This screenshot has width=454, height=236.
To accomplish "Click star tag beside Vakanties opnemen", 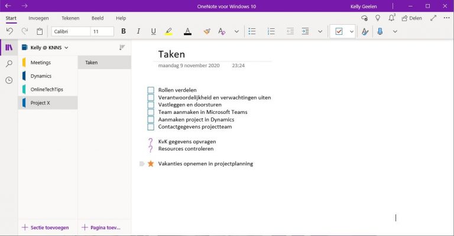I will click(x=151, y=164).
